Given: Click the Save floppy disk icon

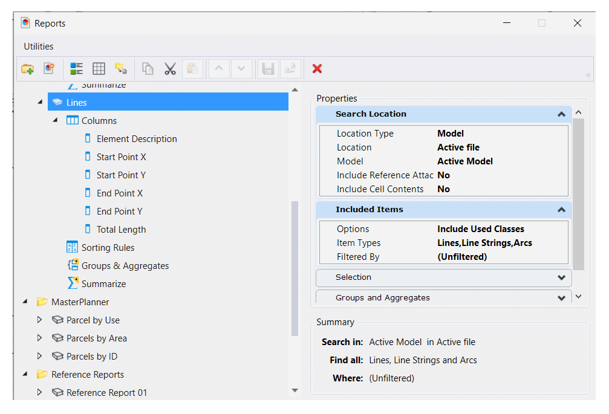Looking at the screenshot, I should point(268,69).
